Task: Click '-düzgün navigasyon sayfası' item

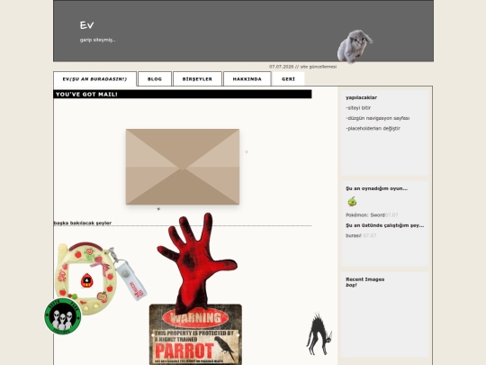Action: pos(377,118)
